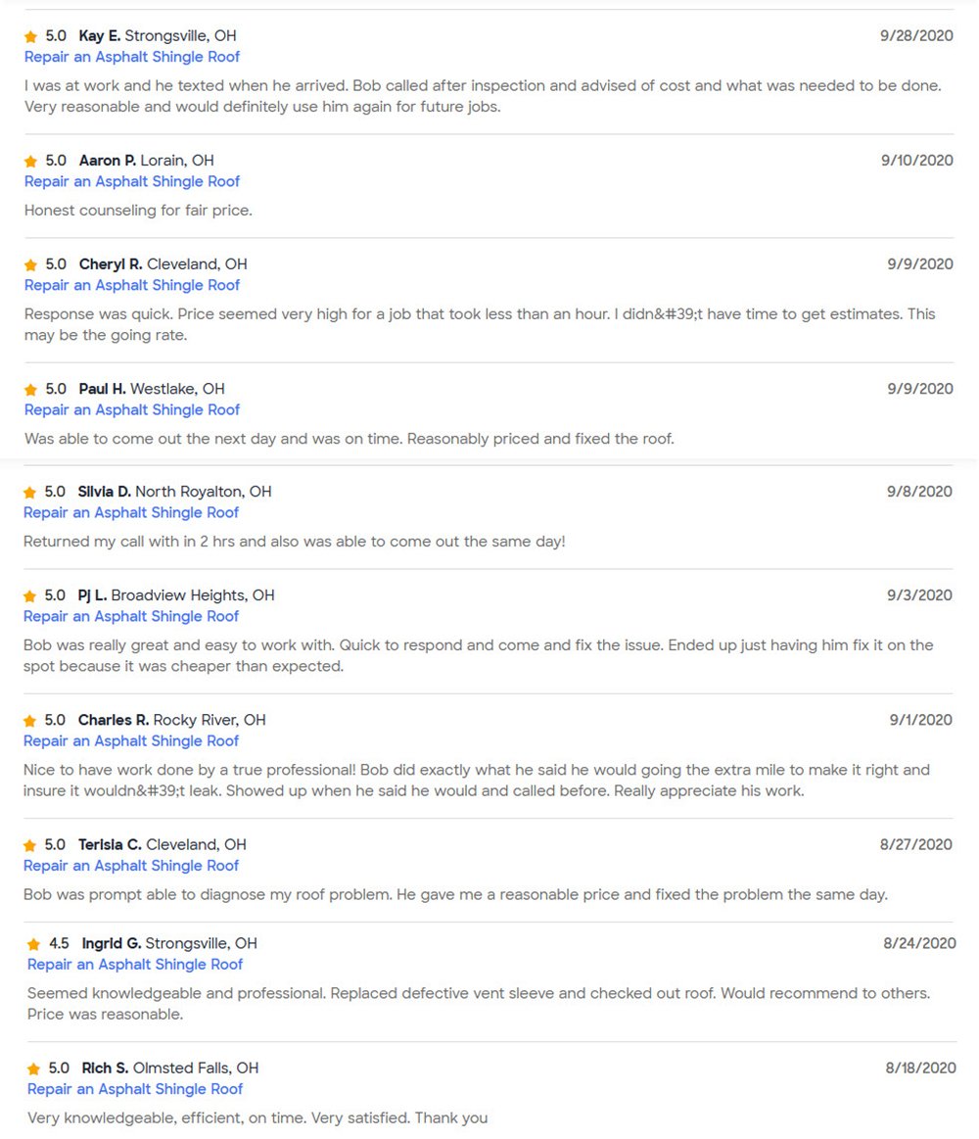Open Kay E.'s Repair an Asphalt Shingle Roof link
The height and width of the screenshot is (1139, 979).
(x=132, y=57)
